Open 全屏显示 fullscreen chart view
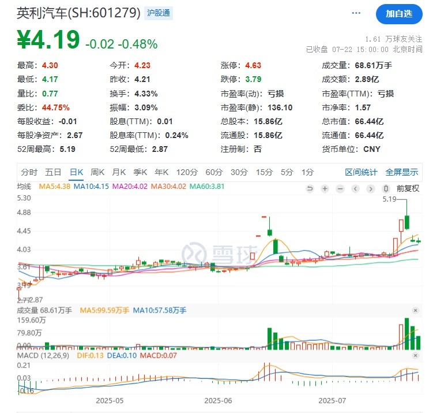The height and width of the screenshot is (413, 448). [x=402, y=172]
